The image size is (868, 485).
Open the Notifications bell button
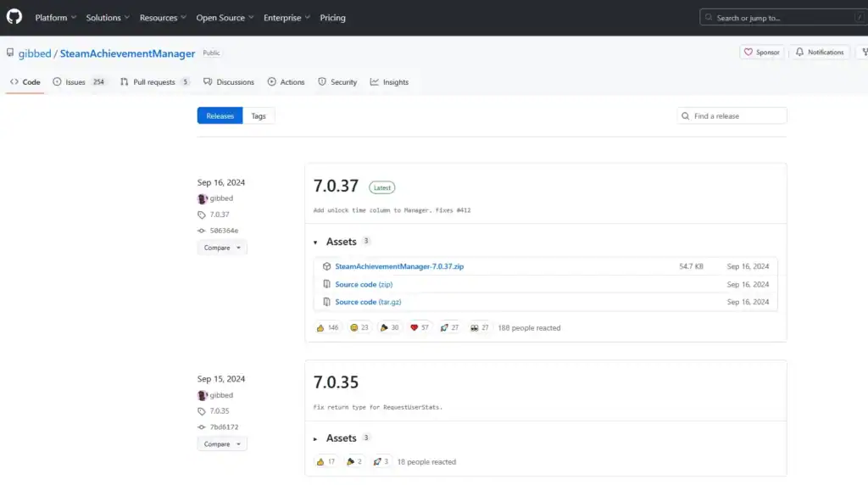click(x=819, y=53)
